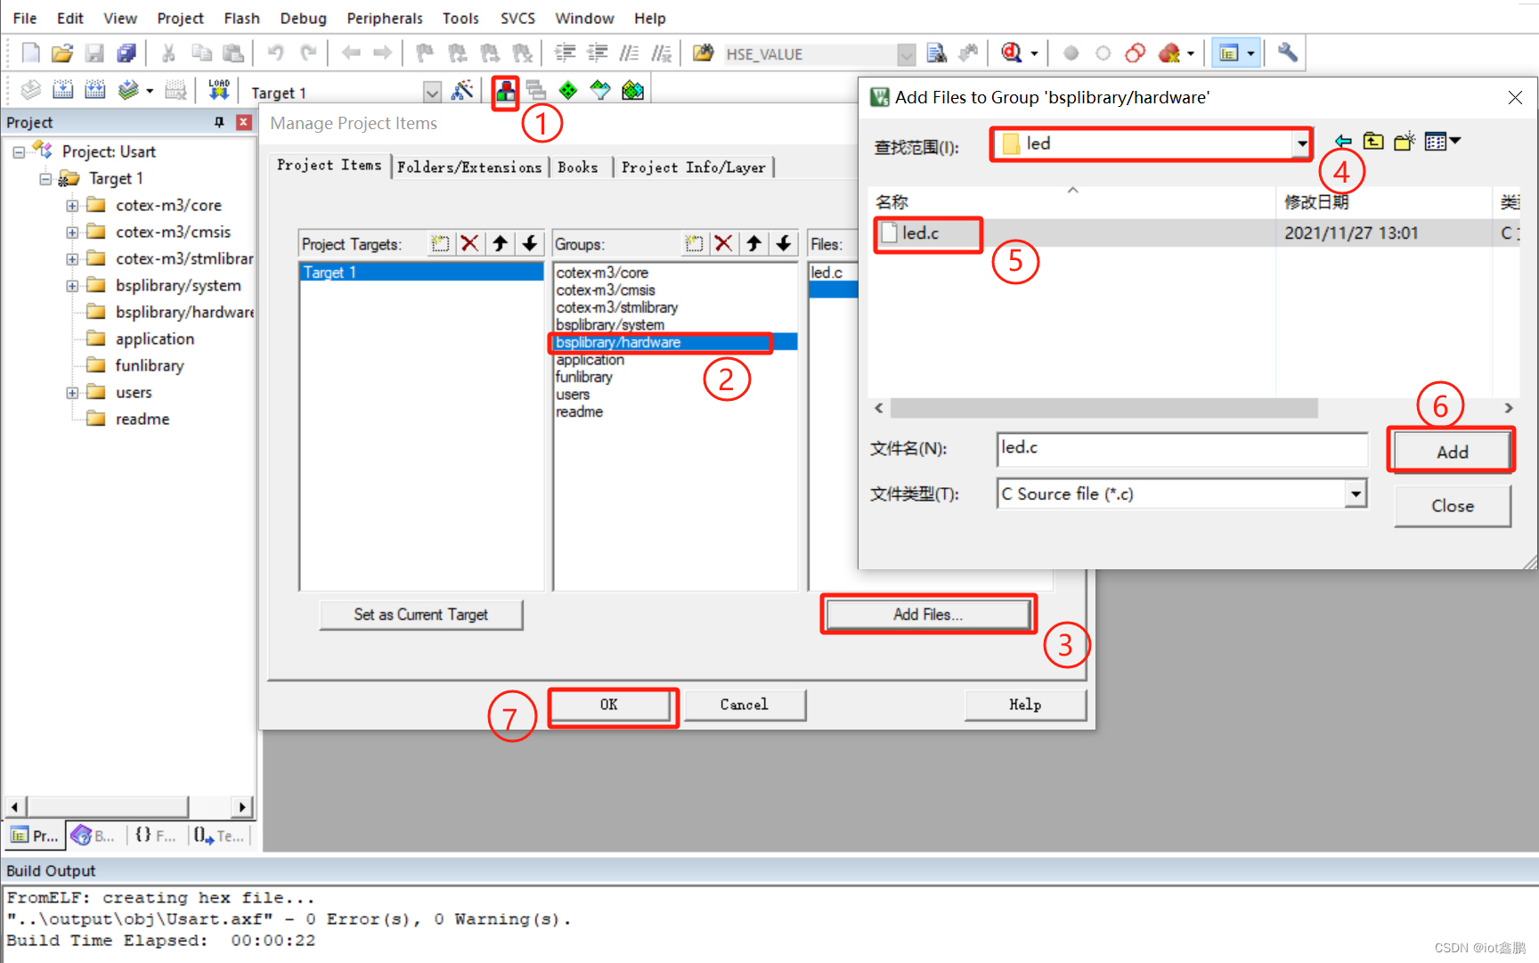Click the Save All toolbar icon
The image size is (1539, 963).
[126, 53]
